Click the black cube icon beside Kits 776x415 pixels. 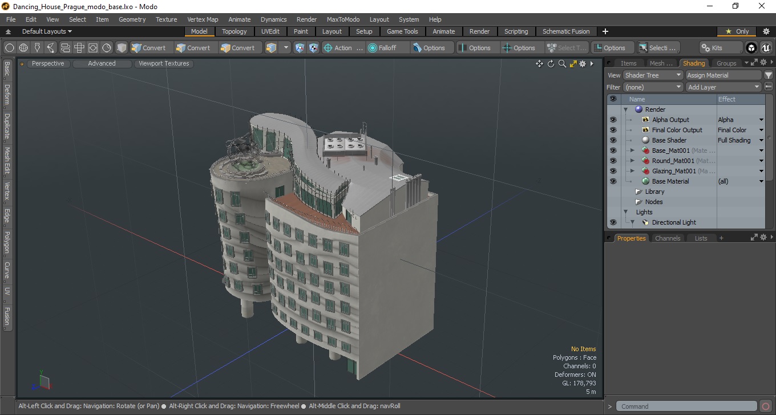tap(751, 48)
